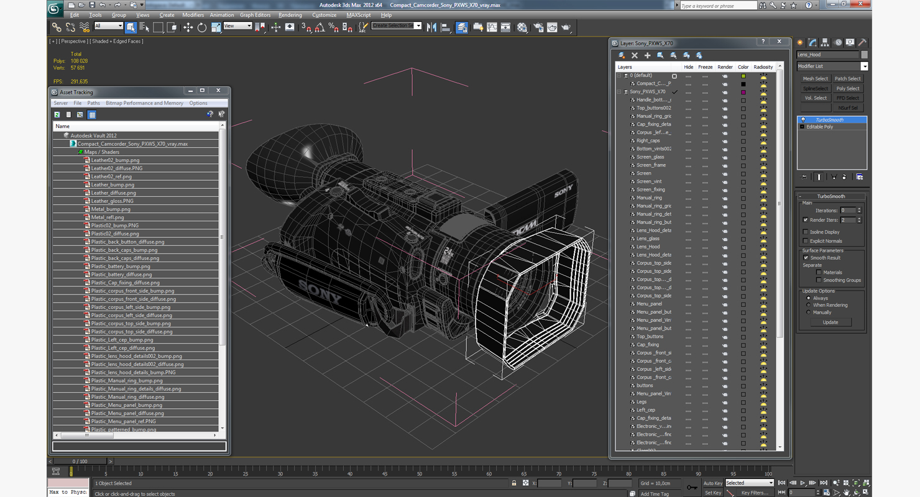920x497 pixels.
Task: Toggle Angle Snap in main toolbar
Action: [x=320, y=27]
